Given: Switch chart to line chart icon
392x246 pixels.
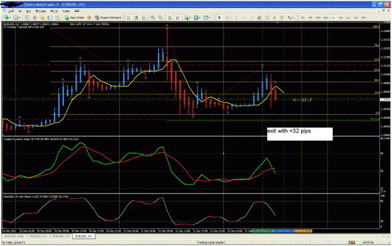Looking at the screenshot, I should pos(144,18).
